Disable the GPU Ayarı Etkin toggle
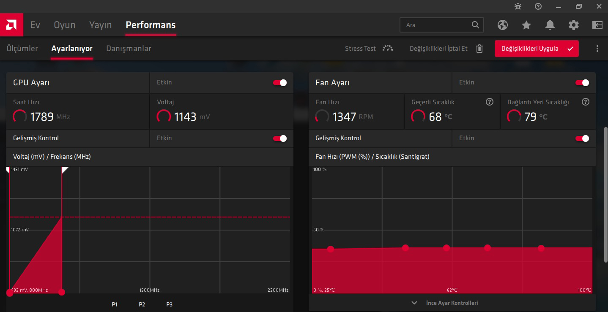The image size is (608, 312). tap(280, 83)
